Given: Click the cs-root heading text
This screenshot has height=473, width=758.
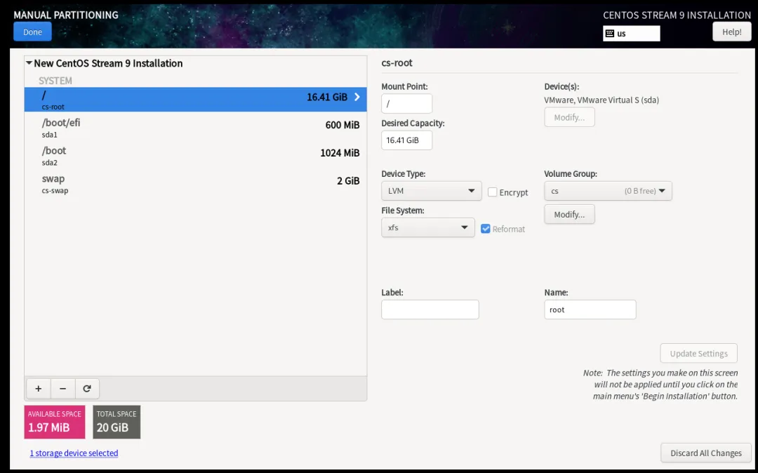Looking at the screenshot, I should (x=397, y=62).
